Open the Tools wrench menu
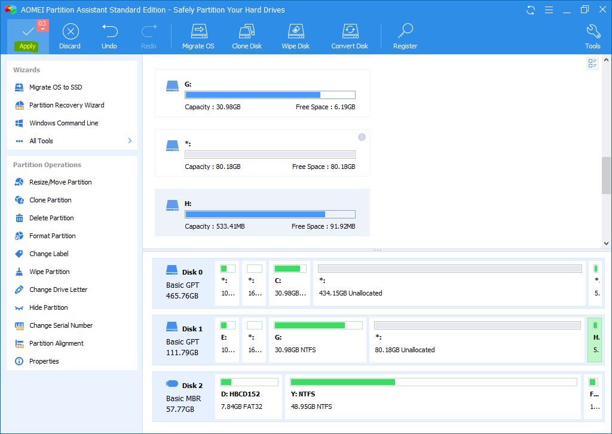The image size is (612, 434). (592, 32)
